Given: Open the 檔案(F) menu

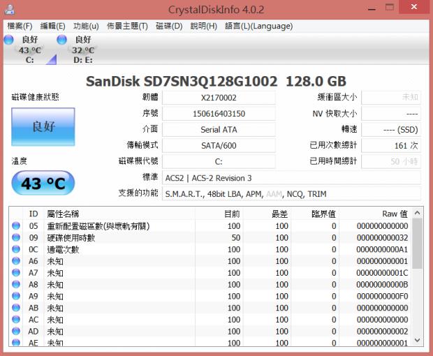Looking at the screenshot, I should (20, 26).
